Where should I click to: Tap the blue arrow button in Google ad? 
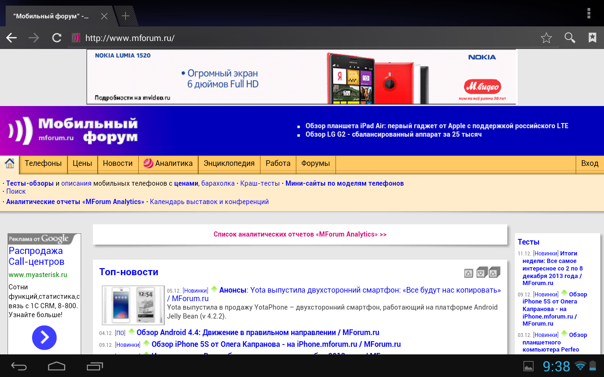pyautogui.click(x=44, y=337)
